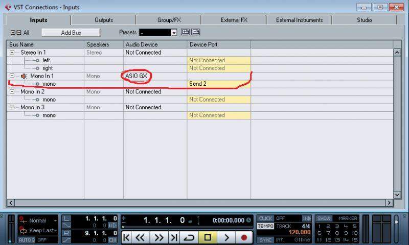This screenshot has height=245, width=409.
Task: Click the Bus Name column header
Action: [x=46, y=44]
